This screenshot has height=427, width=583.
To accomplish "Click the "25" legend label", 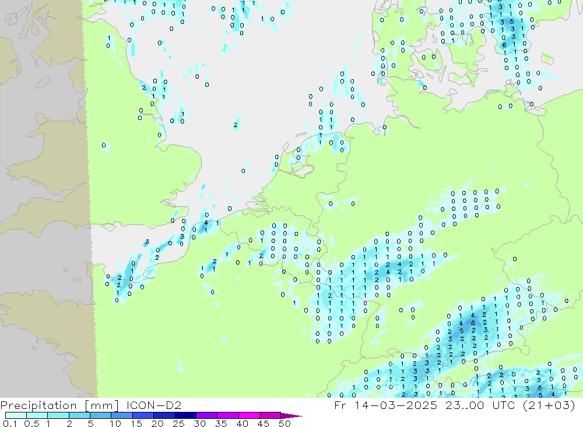I will 178,424.
